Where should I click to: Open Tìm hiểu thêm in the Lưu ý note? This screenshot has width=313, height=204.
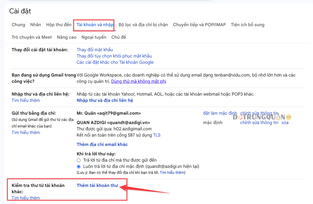(172, 172)
